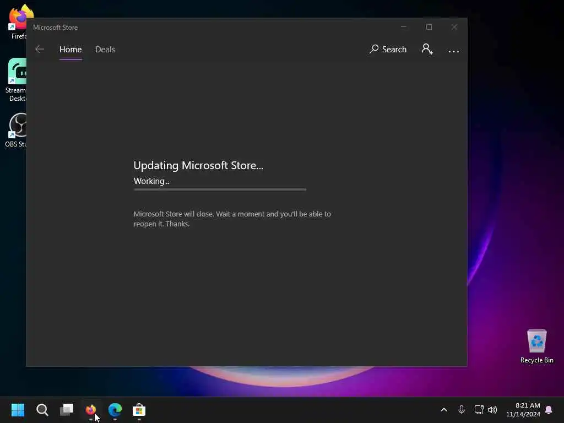
Task: Maximize the Microsoft Store window
Action: pos(429,27)
